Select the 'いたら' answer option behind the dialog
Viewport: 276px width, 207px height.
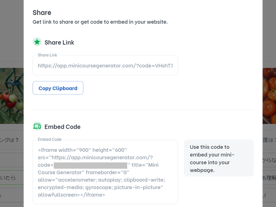pyautogui.click(x=9, y=178)
